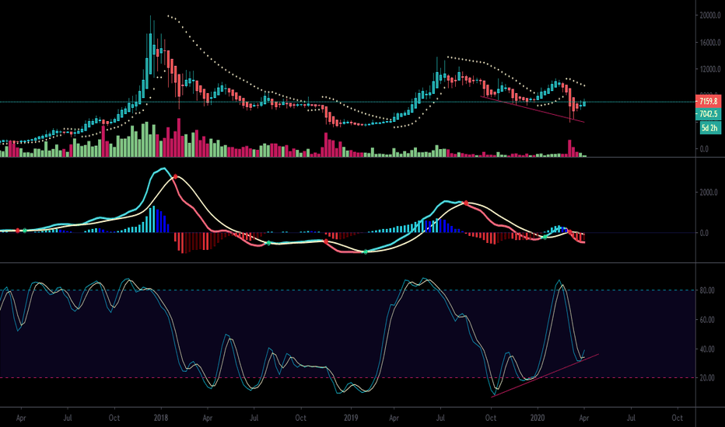Click the 80.00 stochastic scale label
The width and height of the screenshot is (725, 427).
click(707, 290)
